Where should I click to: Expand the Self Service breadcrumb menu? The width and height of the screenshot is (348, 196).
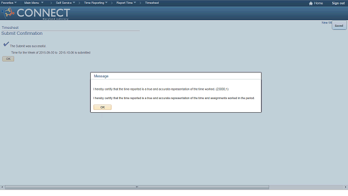point(65,3)
